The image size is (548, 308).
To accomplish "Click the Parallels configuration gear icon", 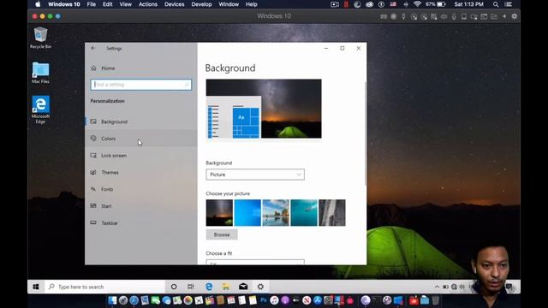I will (x=514, y=16).
